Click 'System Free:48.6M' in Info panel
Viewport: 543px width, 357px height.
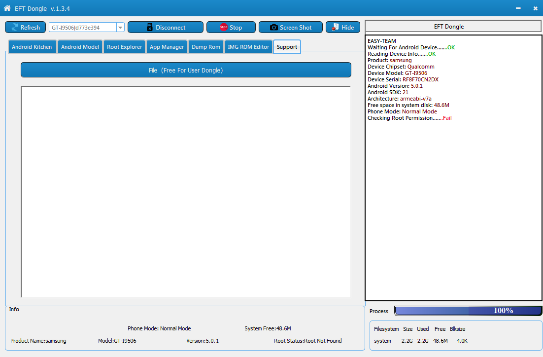268,328
